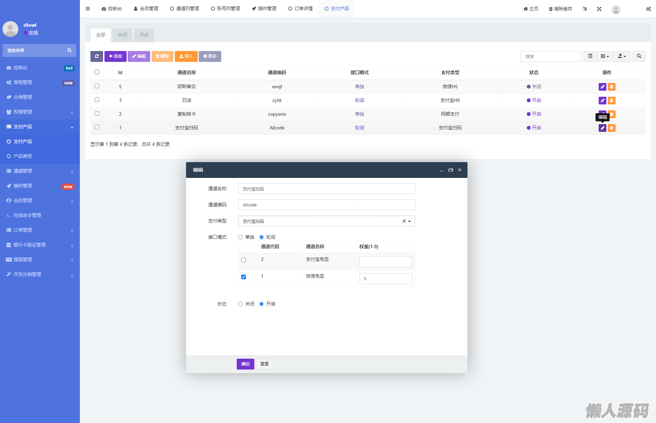Click the orange delete icon for row 阿斯蒂芬
Viewport: 656px width, 423px height.
point(612,87)
